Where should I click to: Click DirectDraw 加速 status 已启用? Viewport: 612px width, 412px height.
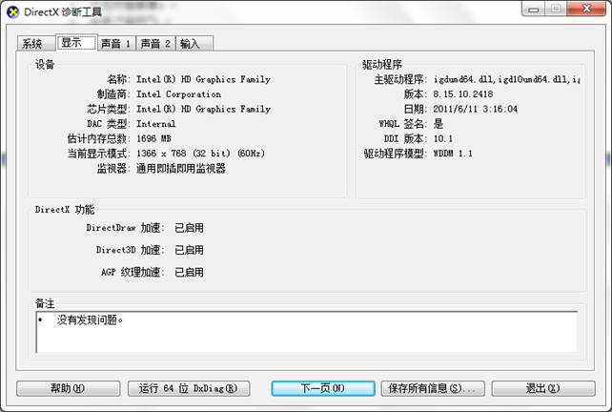(x=189, y=228)
